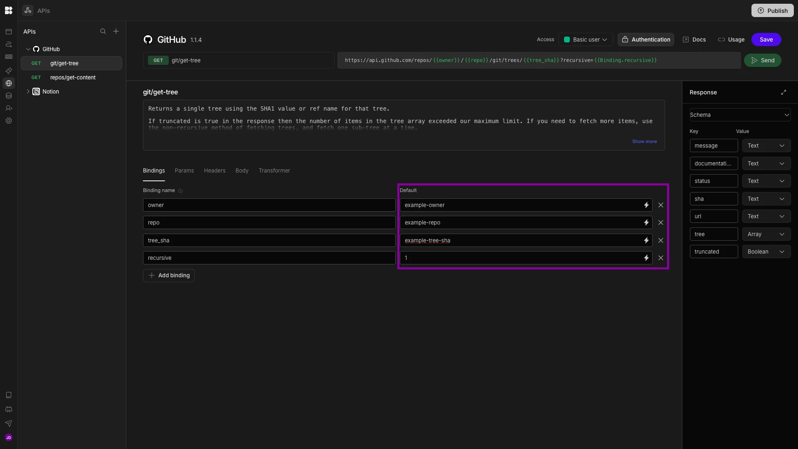Viewport: 798px width, 449px height.
Task: Click the plus icon to add API
Action: coord(116,32)
